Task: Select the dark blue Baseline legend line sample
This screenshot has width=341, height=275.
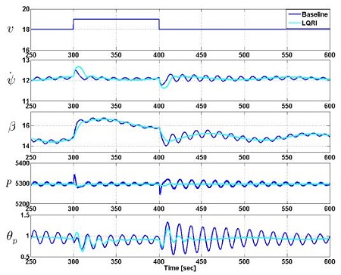Action: click(294, 14)
